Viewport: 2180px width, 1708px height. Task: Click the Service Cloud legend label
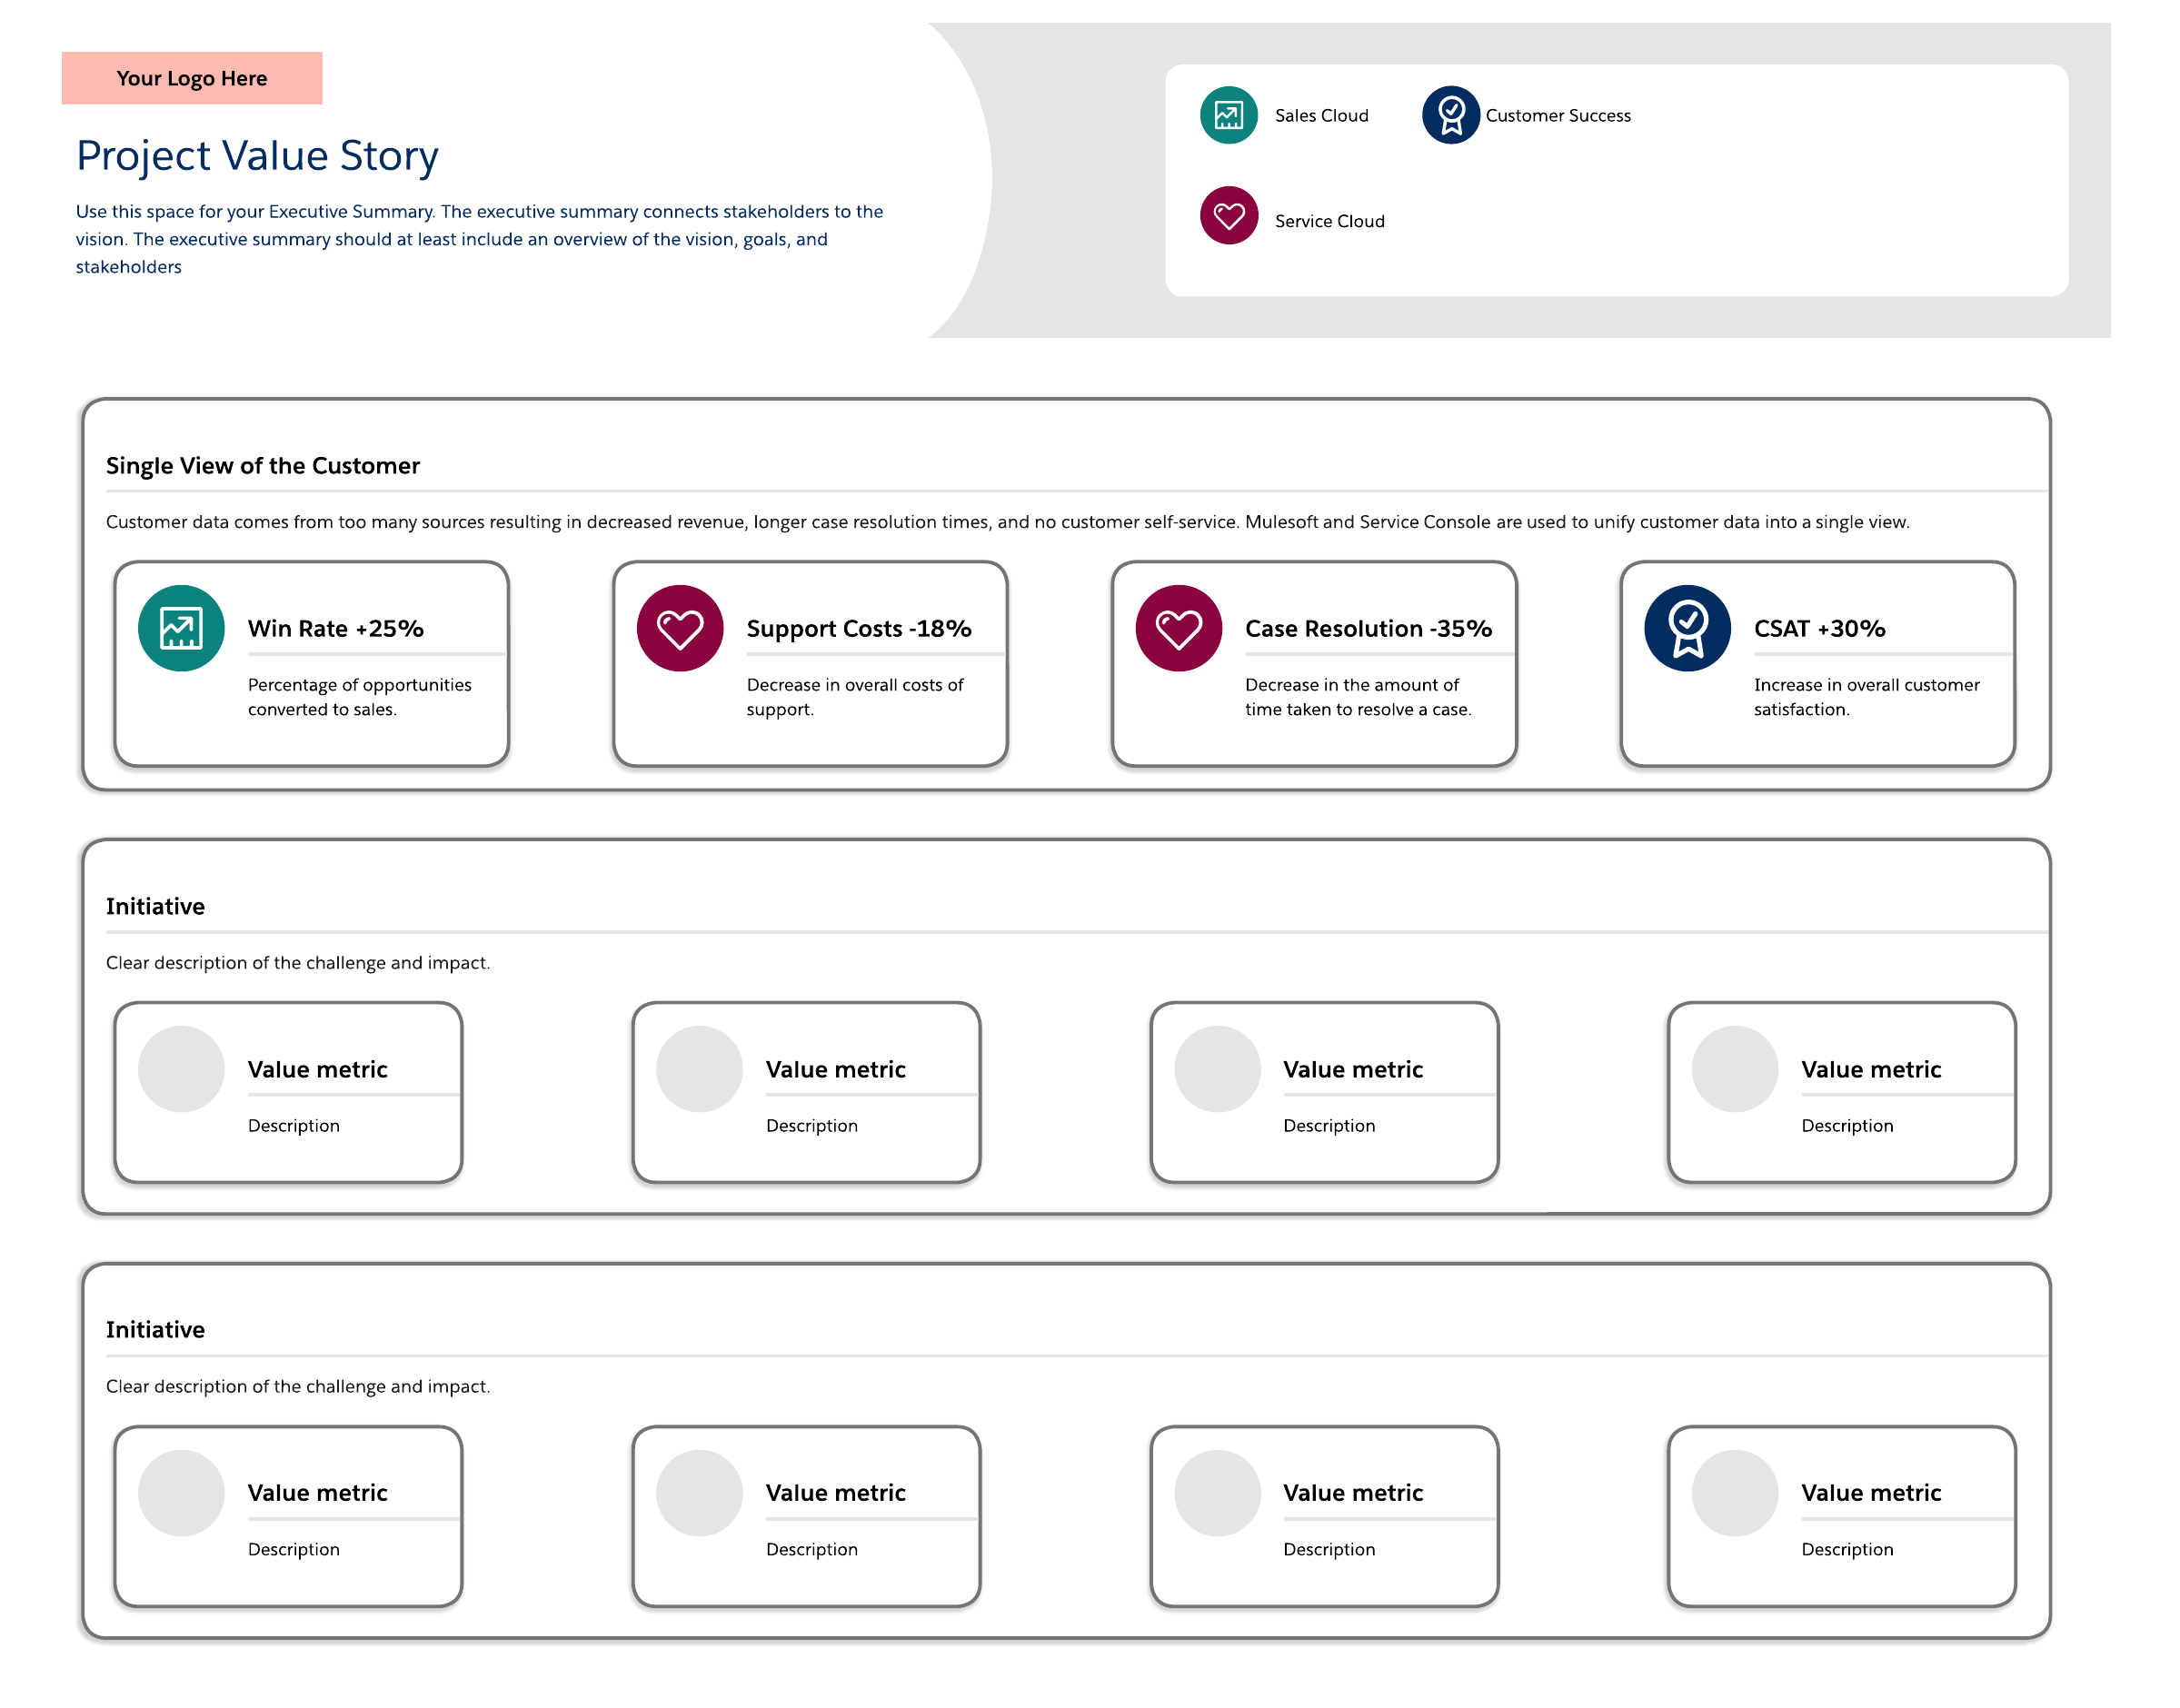pyautogui.click(x=1329, y=221)
